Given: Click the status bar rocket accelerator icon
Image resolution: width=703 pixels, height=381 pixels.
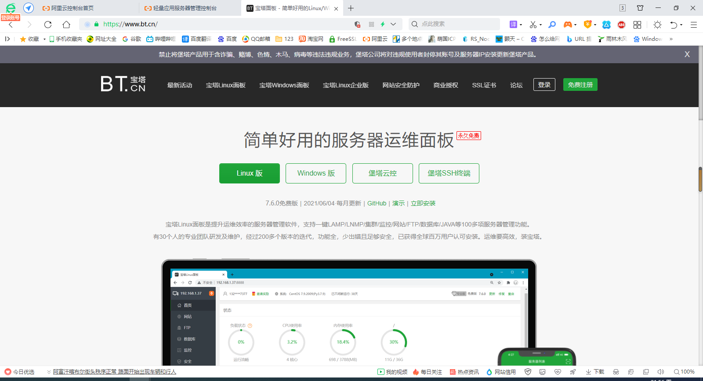Looking at the screenshot, I should pyautogui.click(x=573, y=372).
